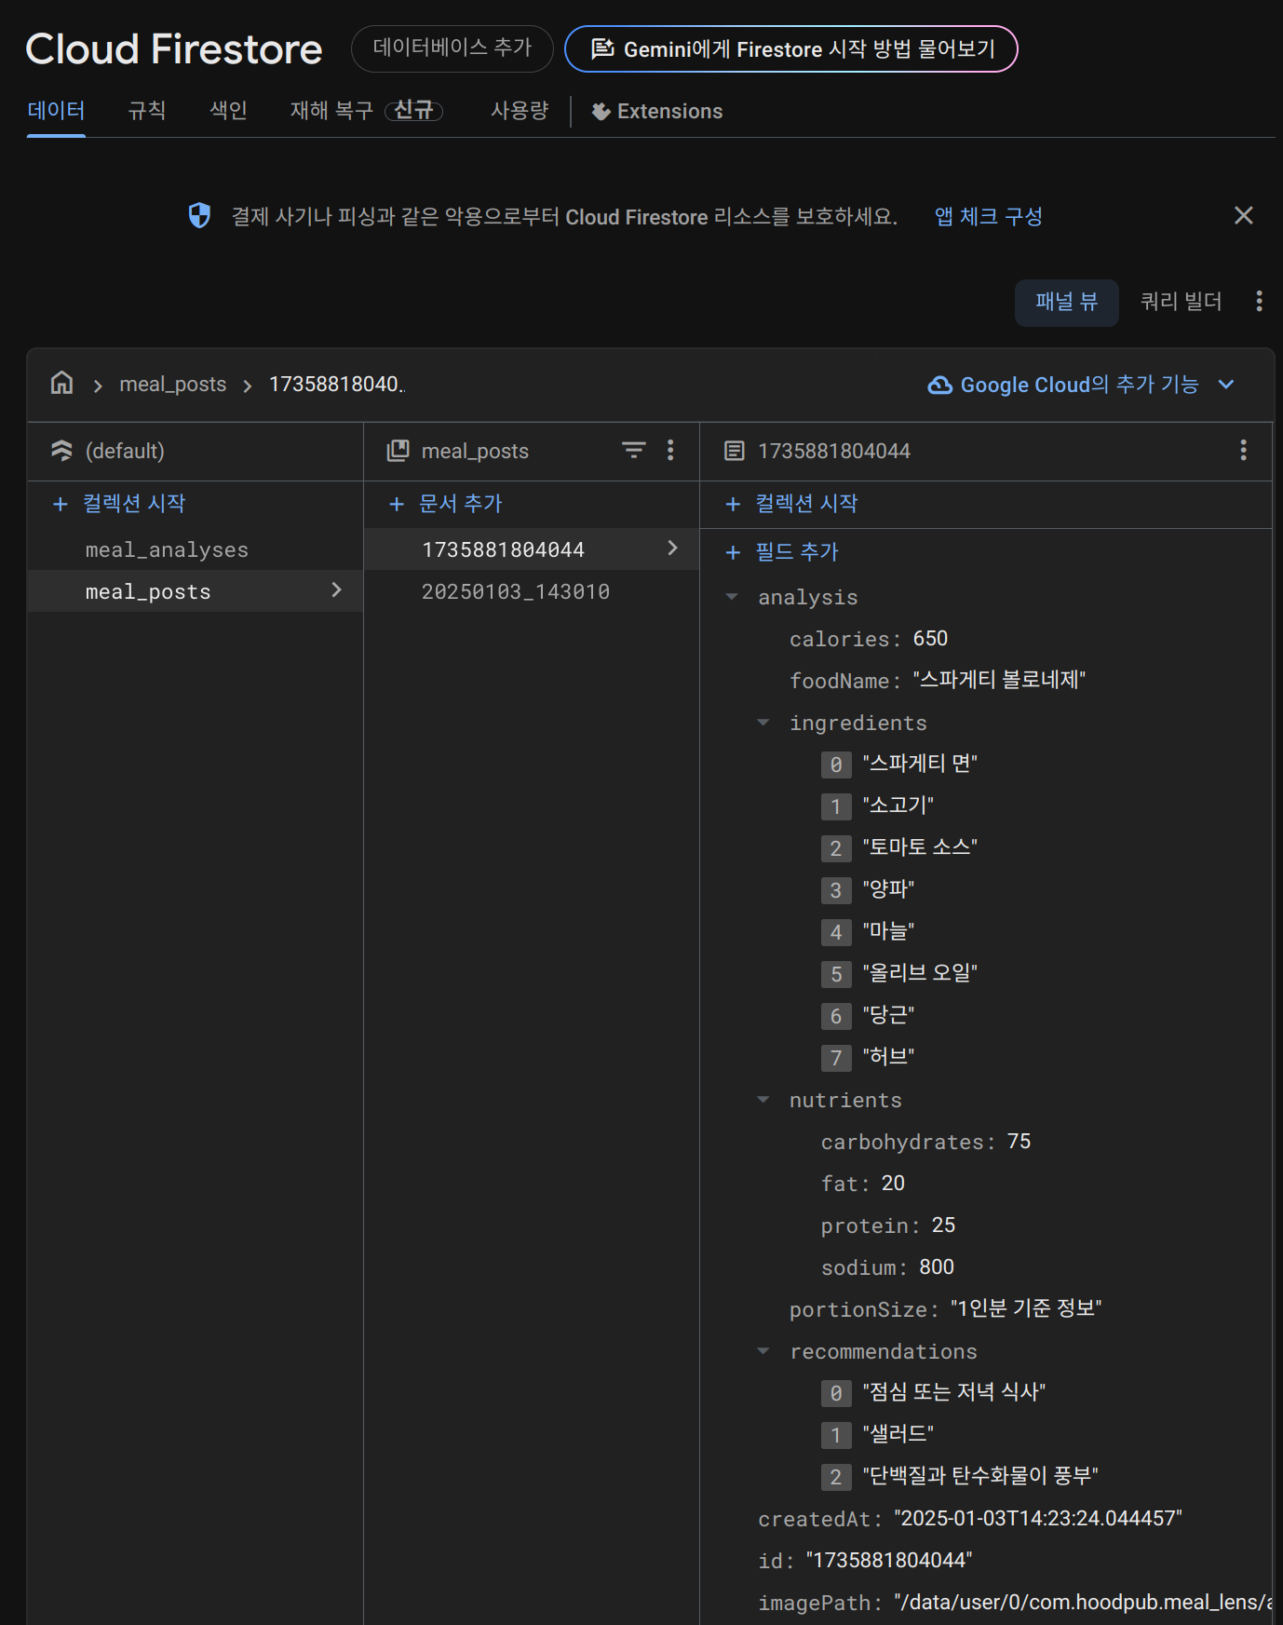Switch to the 규칙 tab

tap(146, 111)
